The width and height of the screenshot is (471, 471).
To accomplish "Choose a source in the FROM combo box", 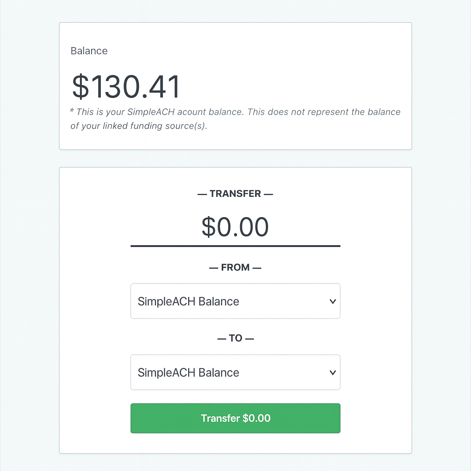I will (x=235, y=301).
